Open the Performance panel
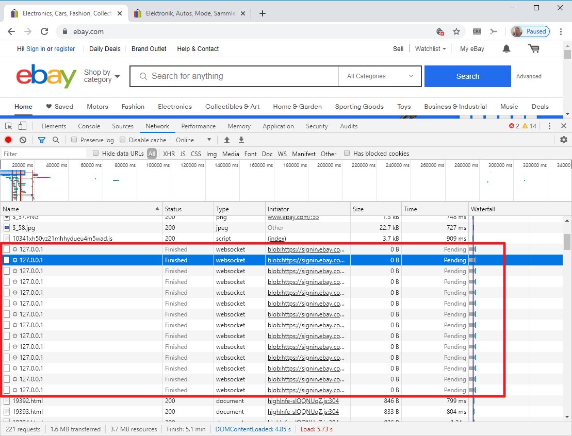 [199, 126]
